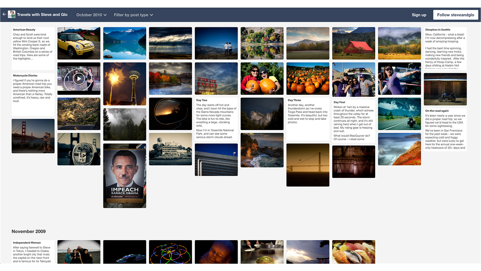Open the sushi platter photo

354,252
